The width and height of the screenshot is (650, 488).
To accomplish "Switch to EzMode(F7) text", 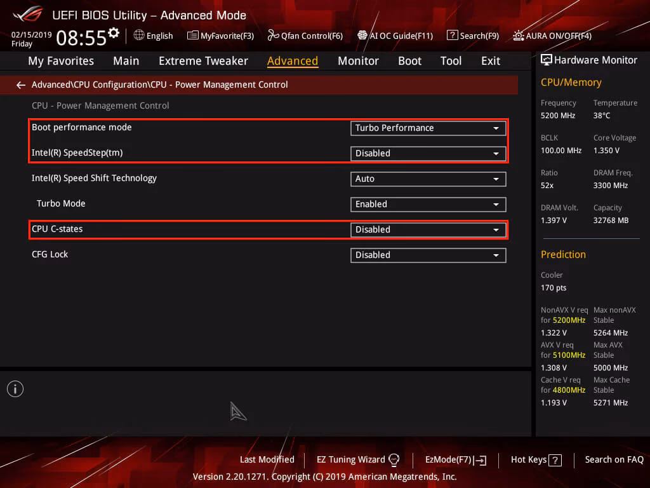I will [x=448, y=460].
